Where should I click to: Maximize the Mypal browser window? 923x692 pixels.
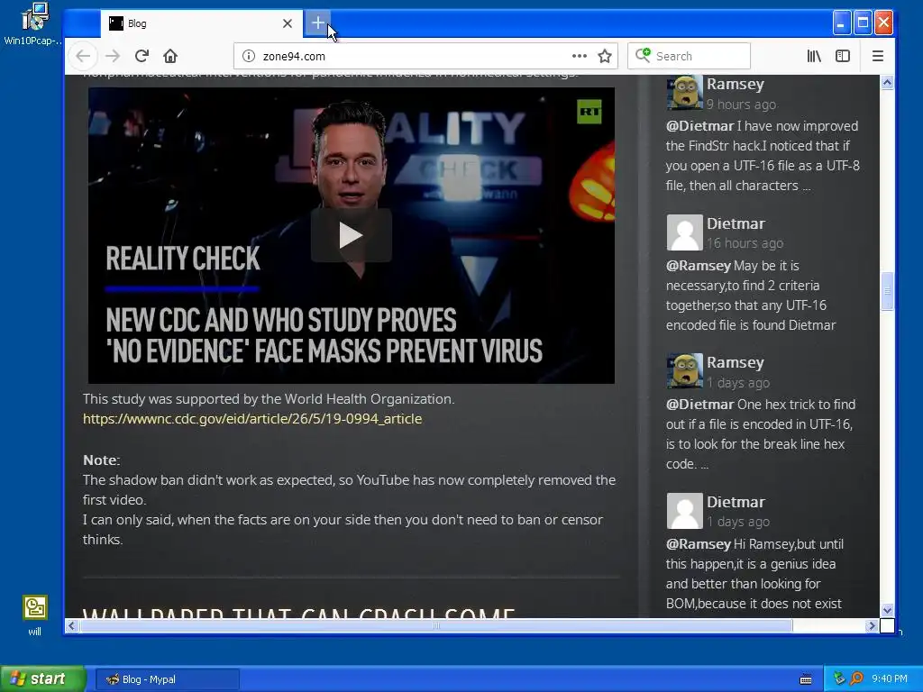coord(863,23)
